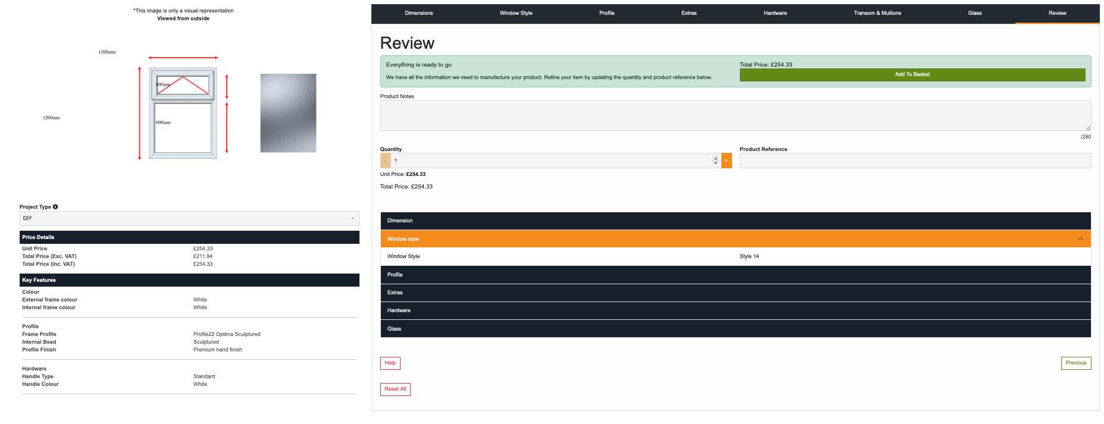Open the Transom & Mullions tab
Viewport: 1104px width, 424px height.
tap(877, 13)
